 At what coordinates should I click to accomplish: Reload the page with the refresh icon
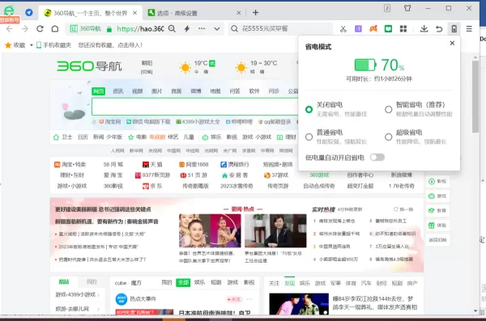[x=40, y=29]
